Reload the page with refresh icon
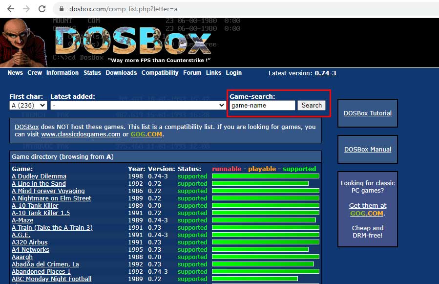 click(x=42, y=9)
